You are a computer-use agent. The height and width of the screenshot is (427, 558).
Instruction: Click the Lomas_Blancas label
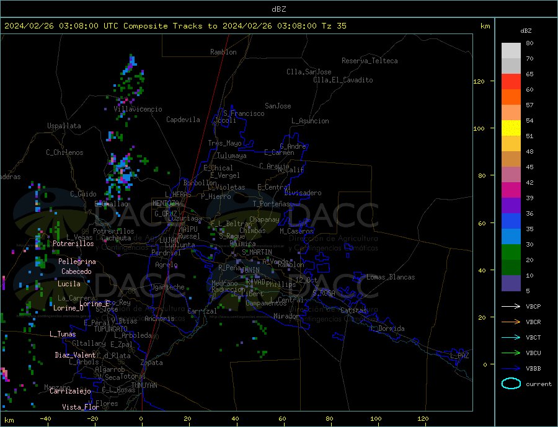coord(391,277)
